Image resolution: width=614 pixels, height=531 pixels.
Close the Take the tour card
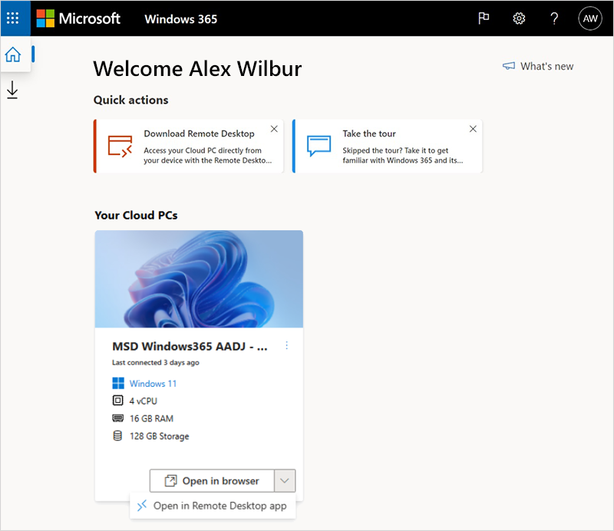pos(473,129)
